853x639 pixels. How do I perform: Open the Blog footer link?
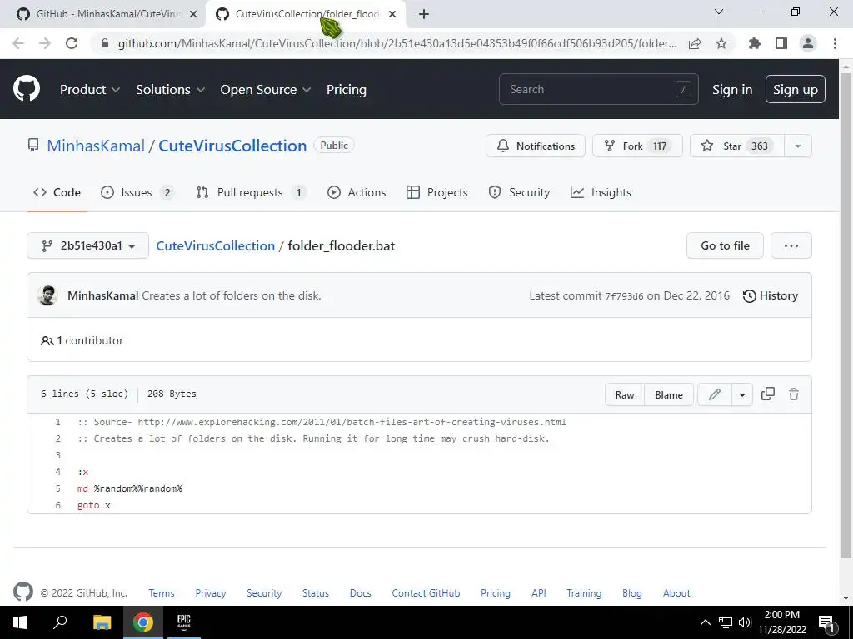point(632,592)
